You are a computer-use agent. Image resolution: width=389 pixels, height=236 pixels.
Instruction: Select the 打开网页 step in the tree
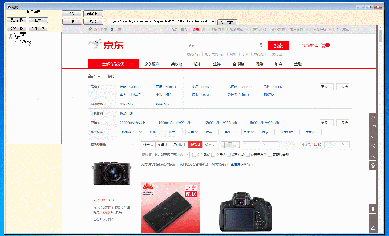[20, 34]
